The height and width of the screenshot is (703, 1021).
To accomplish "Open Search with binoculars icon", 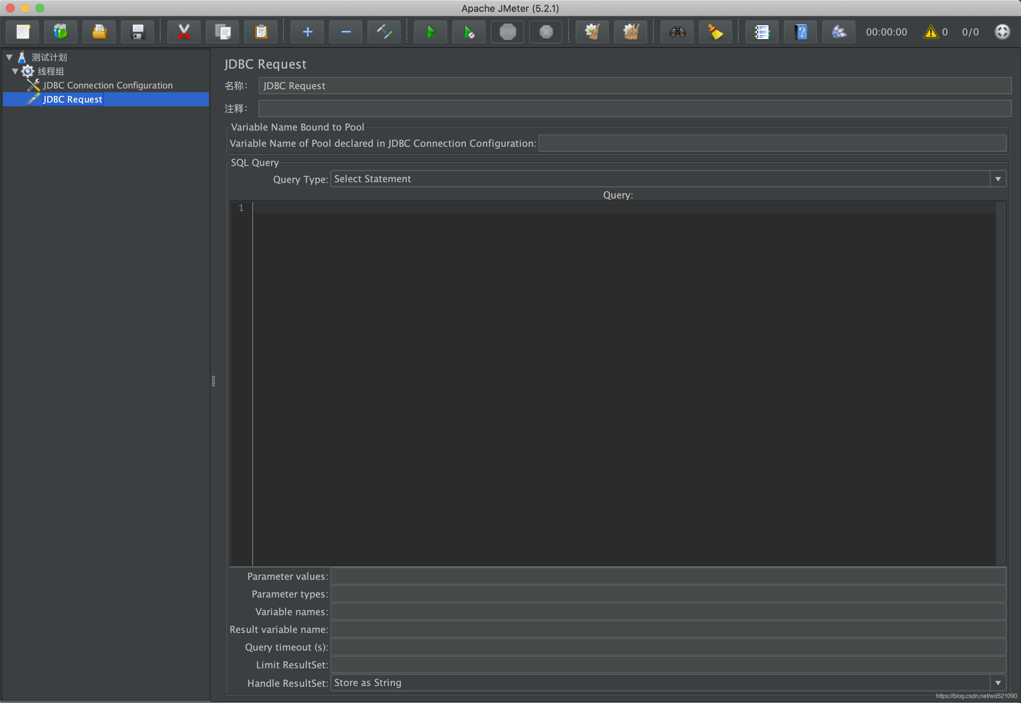I will point(677,32).
